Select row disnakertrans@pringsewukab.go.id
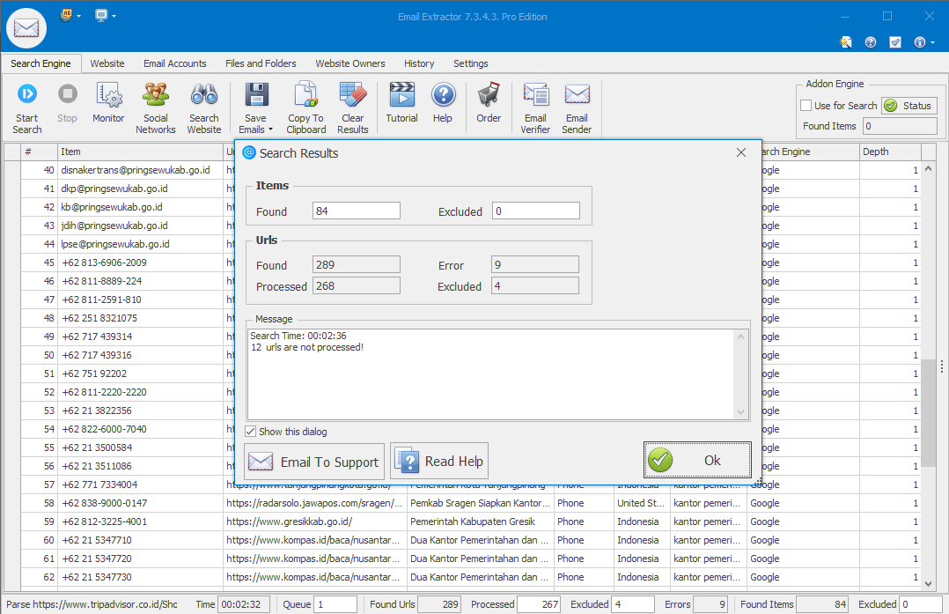949x614 pixels. [136, 170]
